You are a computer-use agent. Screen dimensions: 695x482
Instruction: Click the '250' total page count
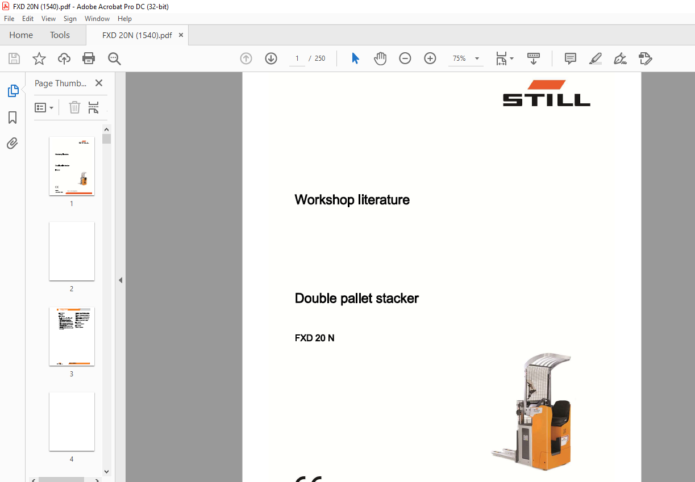[x=320, y=58]
